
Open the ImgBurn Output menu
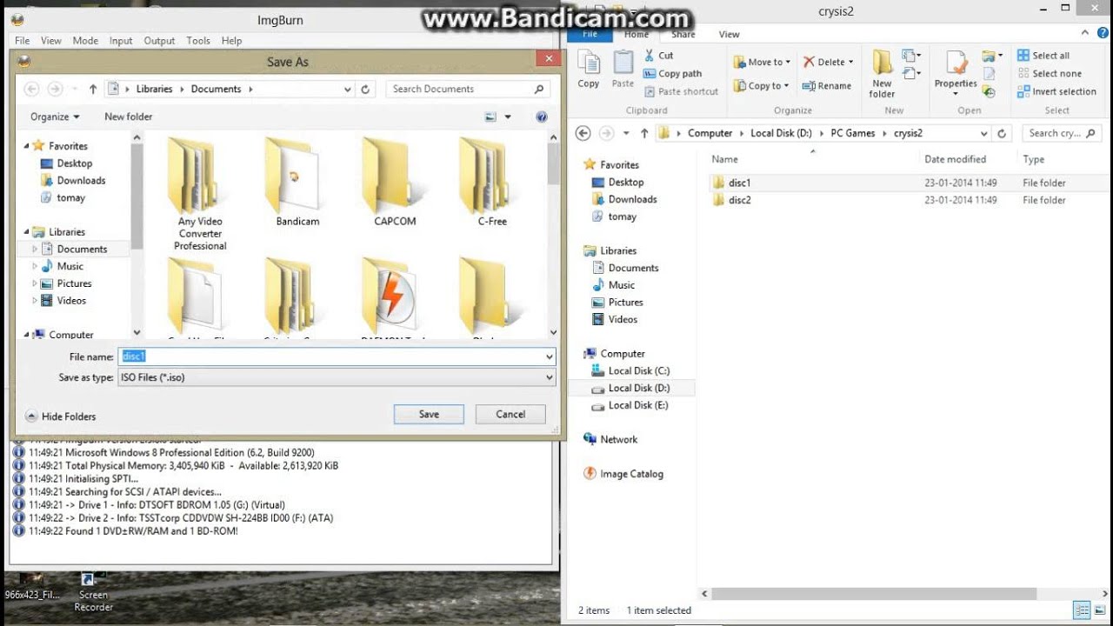coord(159,41)
